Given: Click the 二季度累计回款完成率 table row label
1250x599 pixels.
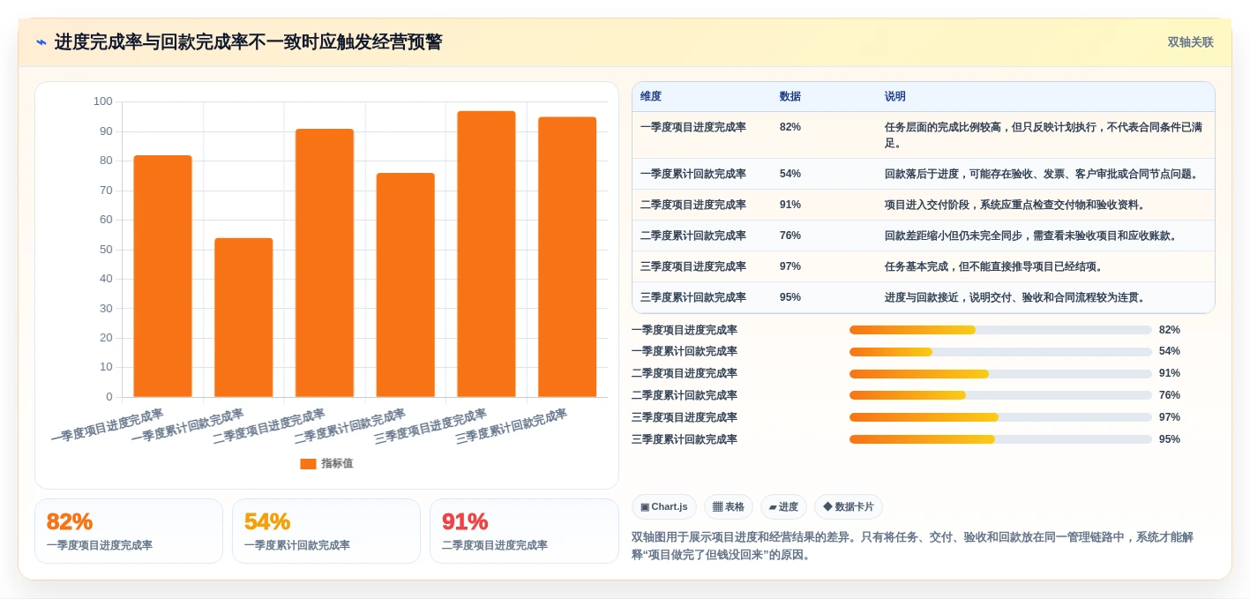Looking at the screenshot, I should tap(693, 236).
